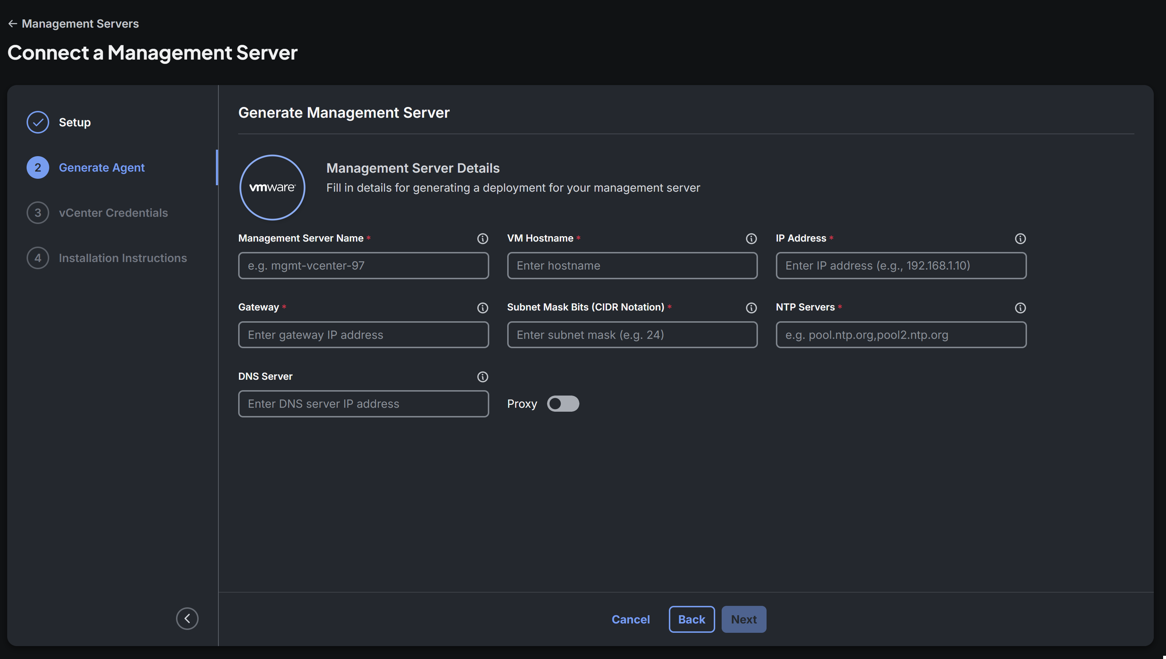
Task: Show info for Gateway field
Action: tap(483, 308)
